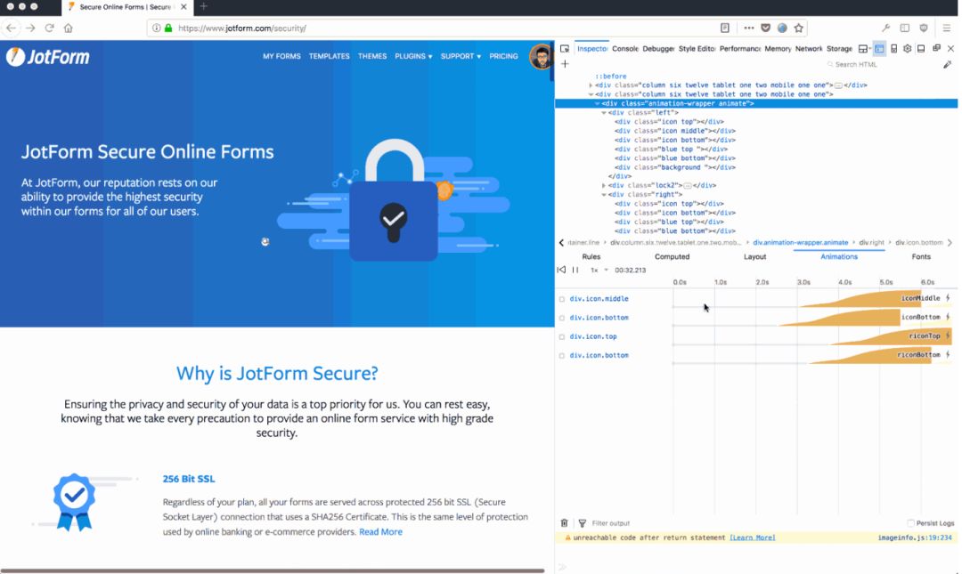Click the Read More link under 256 Bit SSL
The image size is (962, 574).
(380, 531)
